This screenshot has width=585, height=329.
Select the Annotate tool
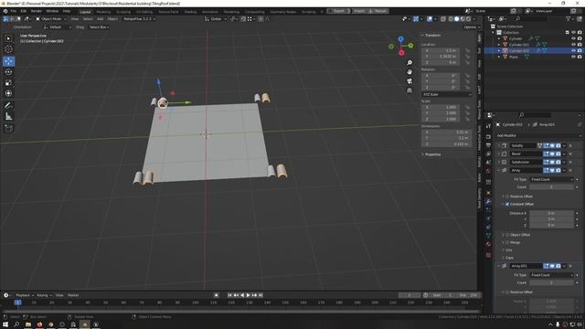pyautogui.click(x=8, y=106)
